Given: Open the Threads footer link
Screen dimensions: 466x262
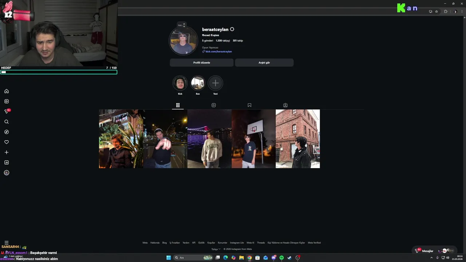Looking at the screenshot, I should [x=261, y=243].
